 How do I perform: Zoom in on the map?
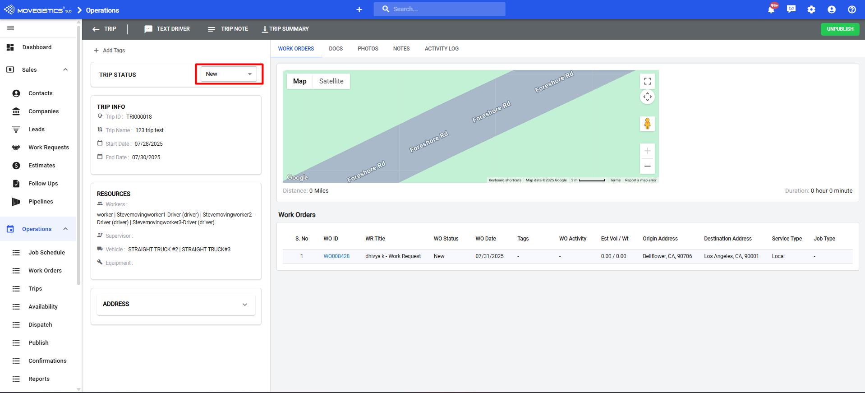tap(647, 151)
